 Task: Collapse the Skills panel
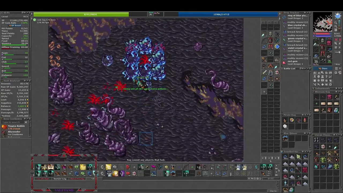point(28,13)
